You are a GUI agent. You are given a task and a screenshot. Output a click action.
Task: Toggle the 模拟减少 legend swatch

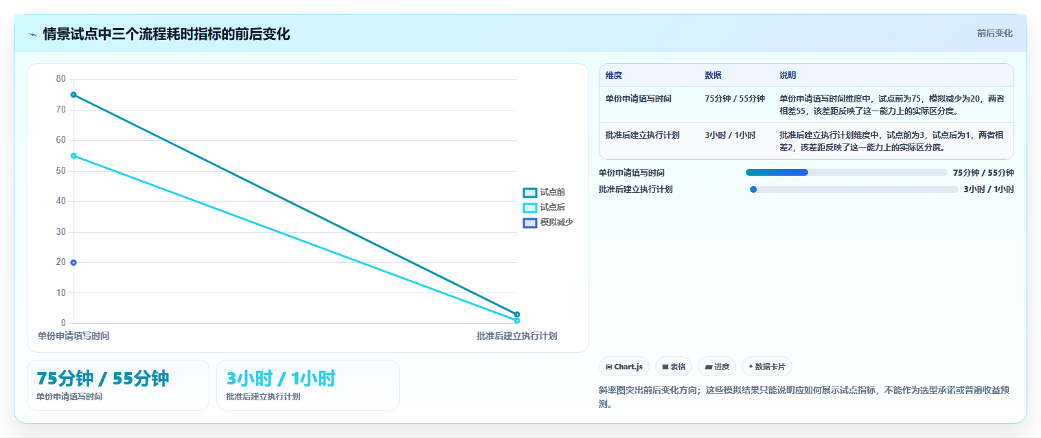click(x=529, y=223)
